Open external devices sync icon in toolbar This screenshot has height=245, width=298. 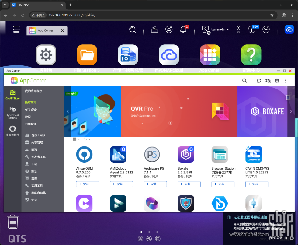[x=169, y=30]
